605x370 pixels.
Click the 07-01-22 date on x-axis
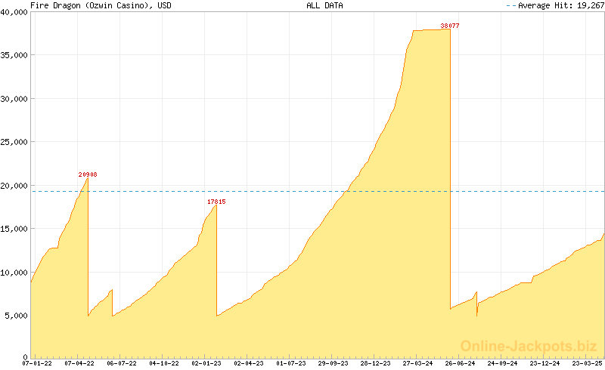point(37,363)
